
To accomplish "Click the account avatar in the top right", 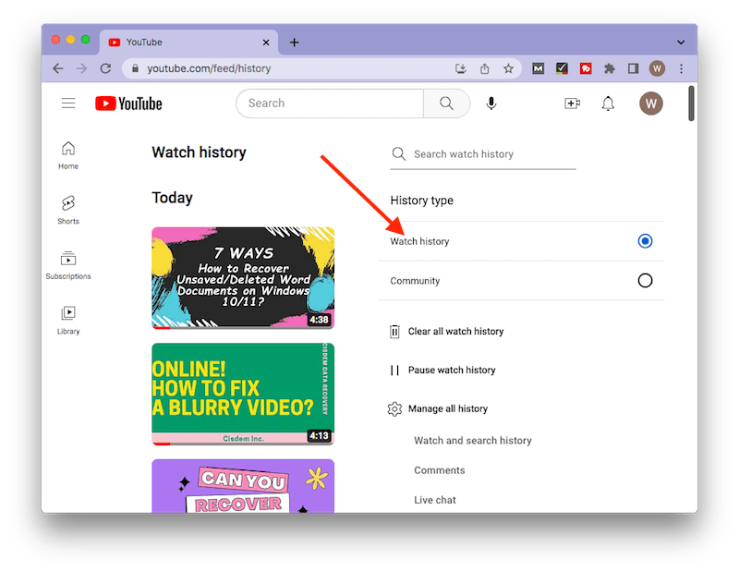I will coord(651,103).
